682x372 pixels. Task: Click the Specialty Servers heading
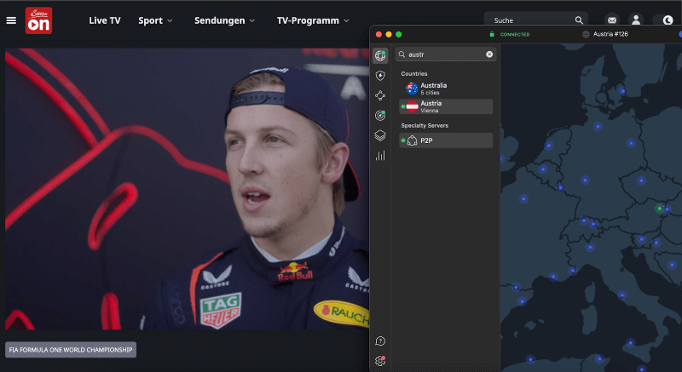(x=425, y=125)
